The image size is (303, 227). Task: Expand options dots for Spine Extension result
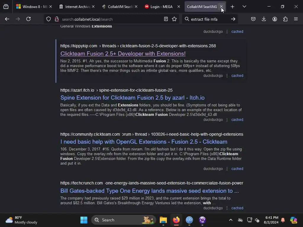coord(227,120)
